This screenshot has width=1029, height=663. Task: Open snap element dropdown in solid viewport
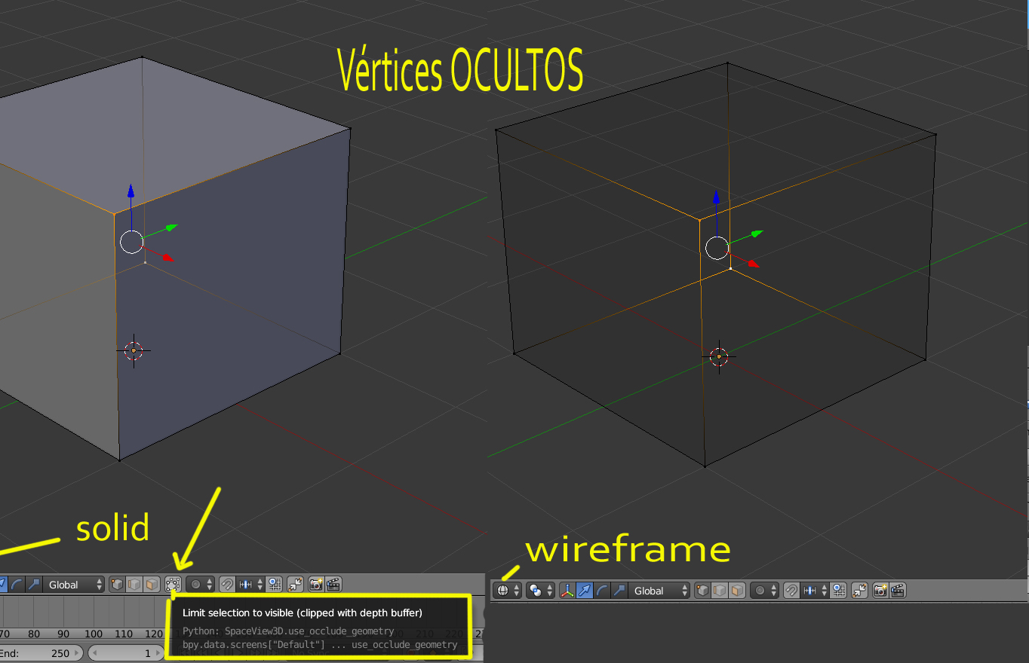[x=251, y=584]
